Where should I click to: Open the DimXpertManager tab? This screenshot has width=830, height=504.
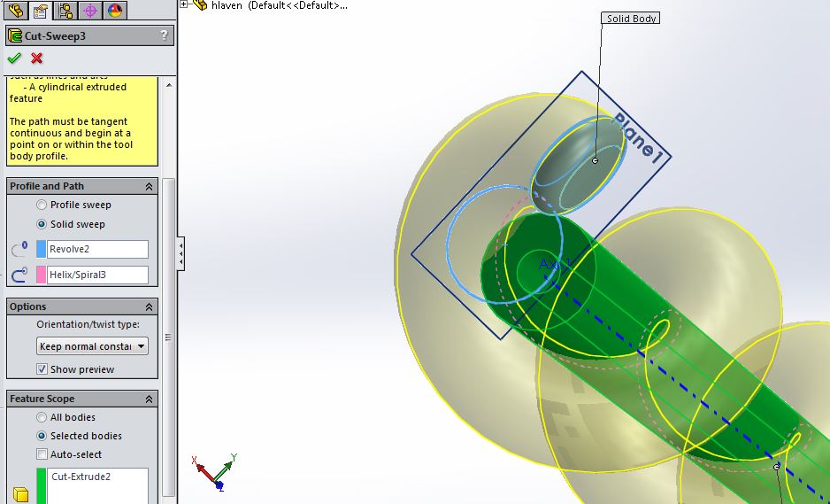[89, 11]
